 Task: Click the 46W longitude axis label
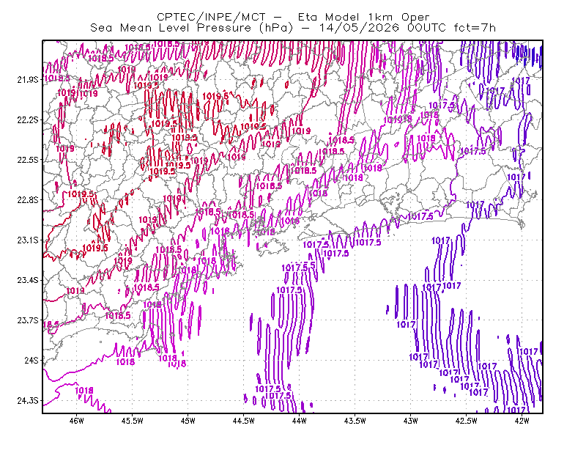click(77, 421)
